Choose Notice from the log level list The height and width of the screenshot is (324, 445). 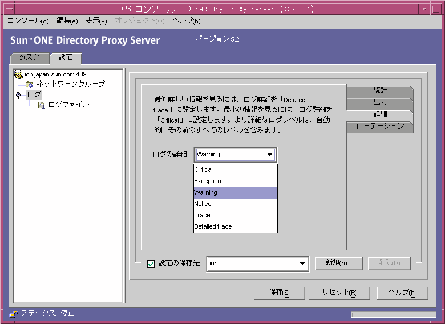235,204
